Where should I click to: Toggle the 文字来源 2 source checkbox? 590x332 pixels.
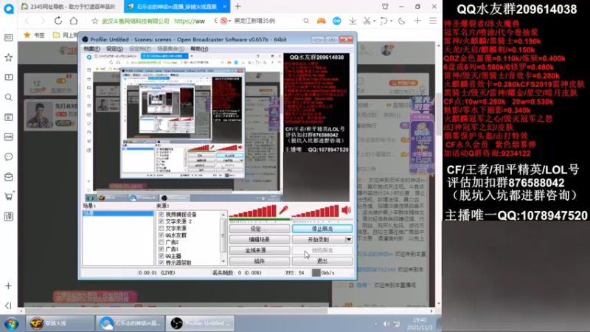tap(162, 221)
